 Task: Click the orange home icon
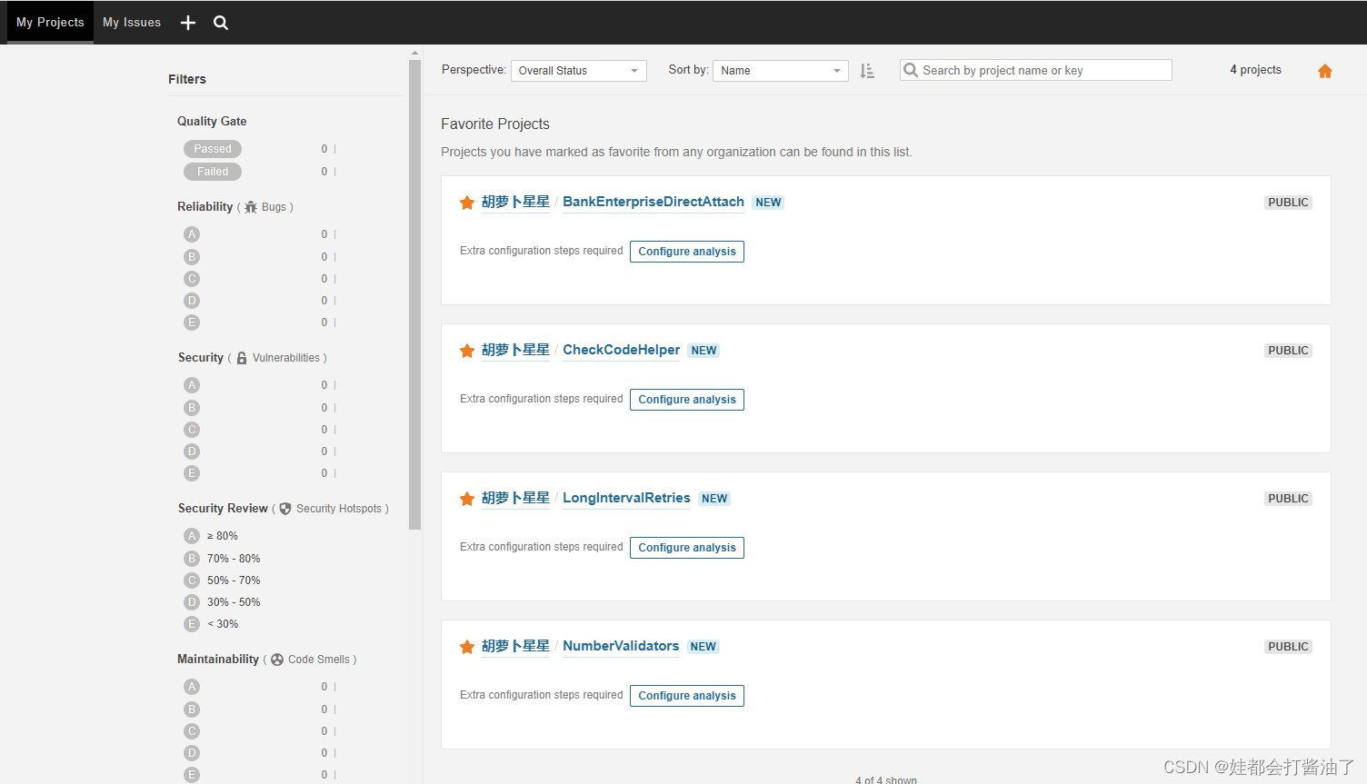pos(1325,71)
